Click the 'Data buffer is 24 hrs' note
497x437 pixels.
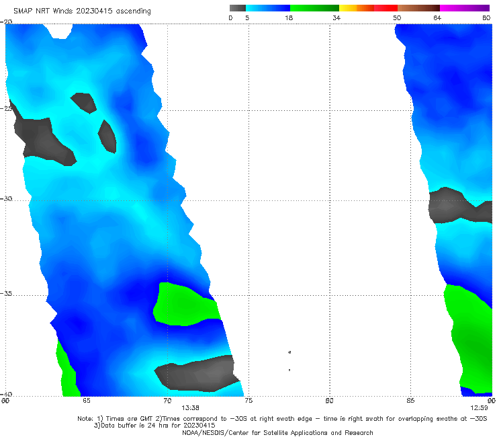click(x=154, y=426)
